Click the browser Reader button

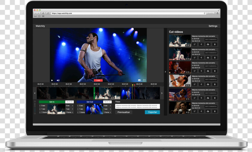210,13
